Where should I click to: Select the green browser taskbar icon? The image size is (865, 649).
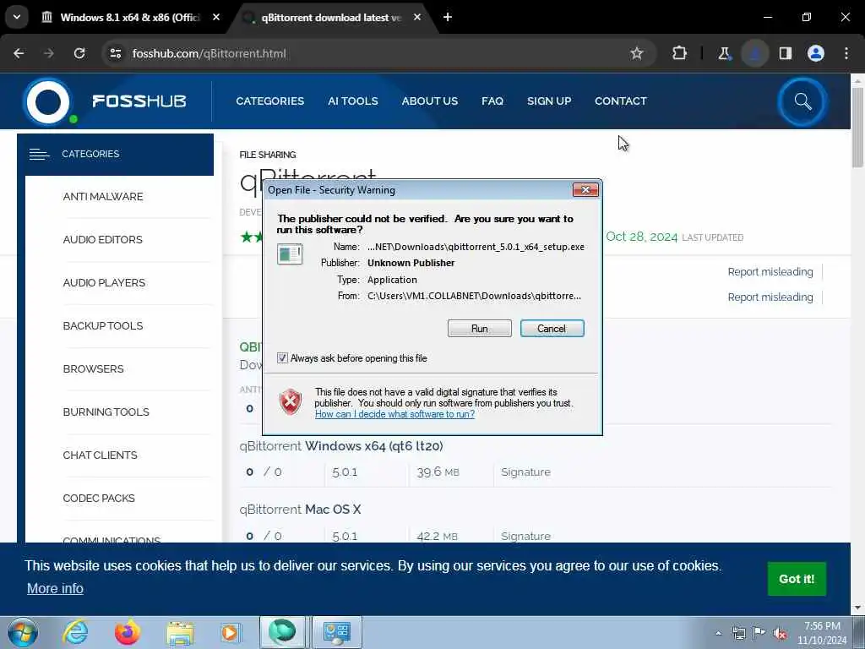point(282,632)
